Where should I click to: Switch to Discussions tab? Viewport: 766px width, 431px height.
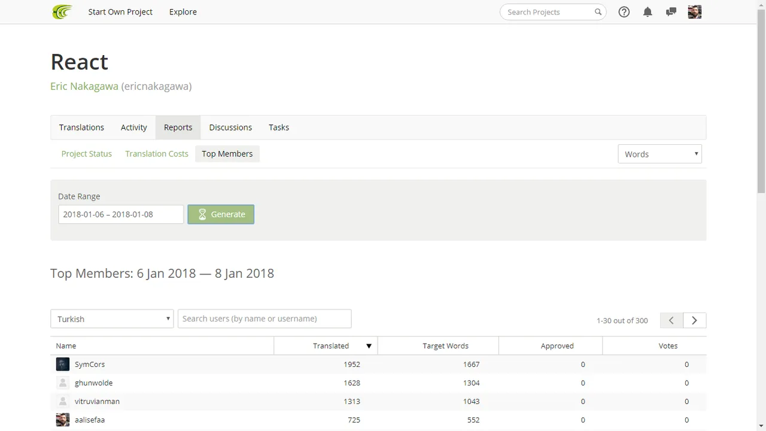point(230,128)
